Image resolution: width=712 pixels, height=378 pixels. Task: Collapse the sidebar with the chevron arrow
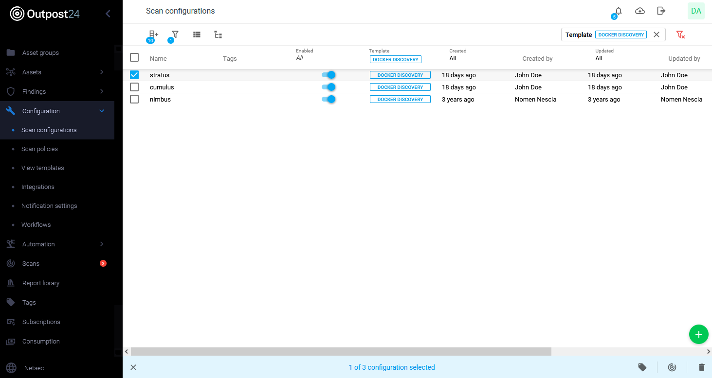[108, 14]
